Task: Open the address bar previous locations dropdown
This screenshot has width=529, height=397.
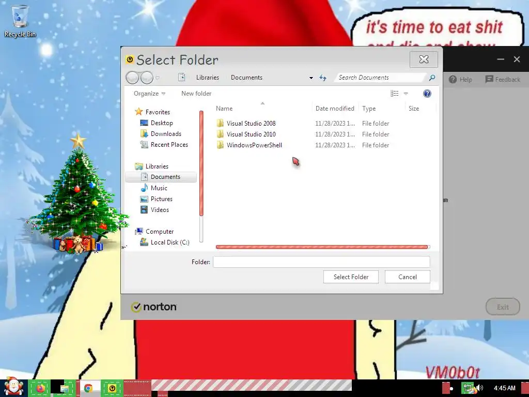Action: [x=311, y=78]
